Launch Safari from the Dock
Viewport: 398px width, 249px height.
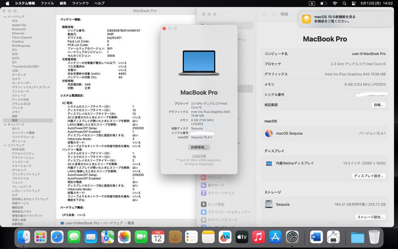point(57,237)
